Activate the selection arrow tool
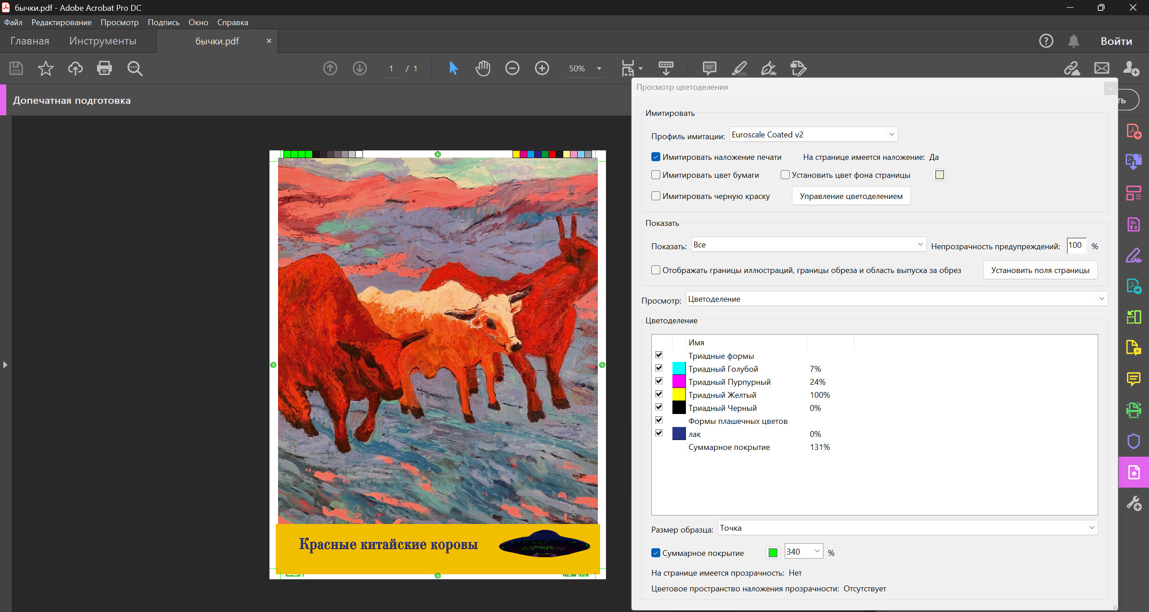Viewport: 1149px width, 612px height. [x=453, y=68]
